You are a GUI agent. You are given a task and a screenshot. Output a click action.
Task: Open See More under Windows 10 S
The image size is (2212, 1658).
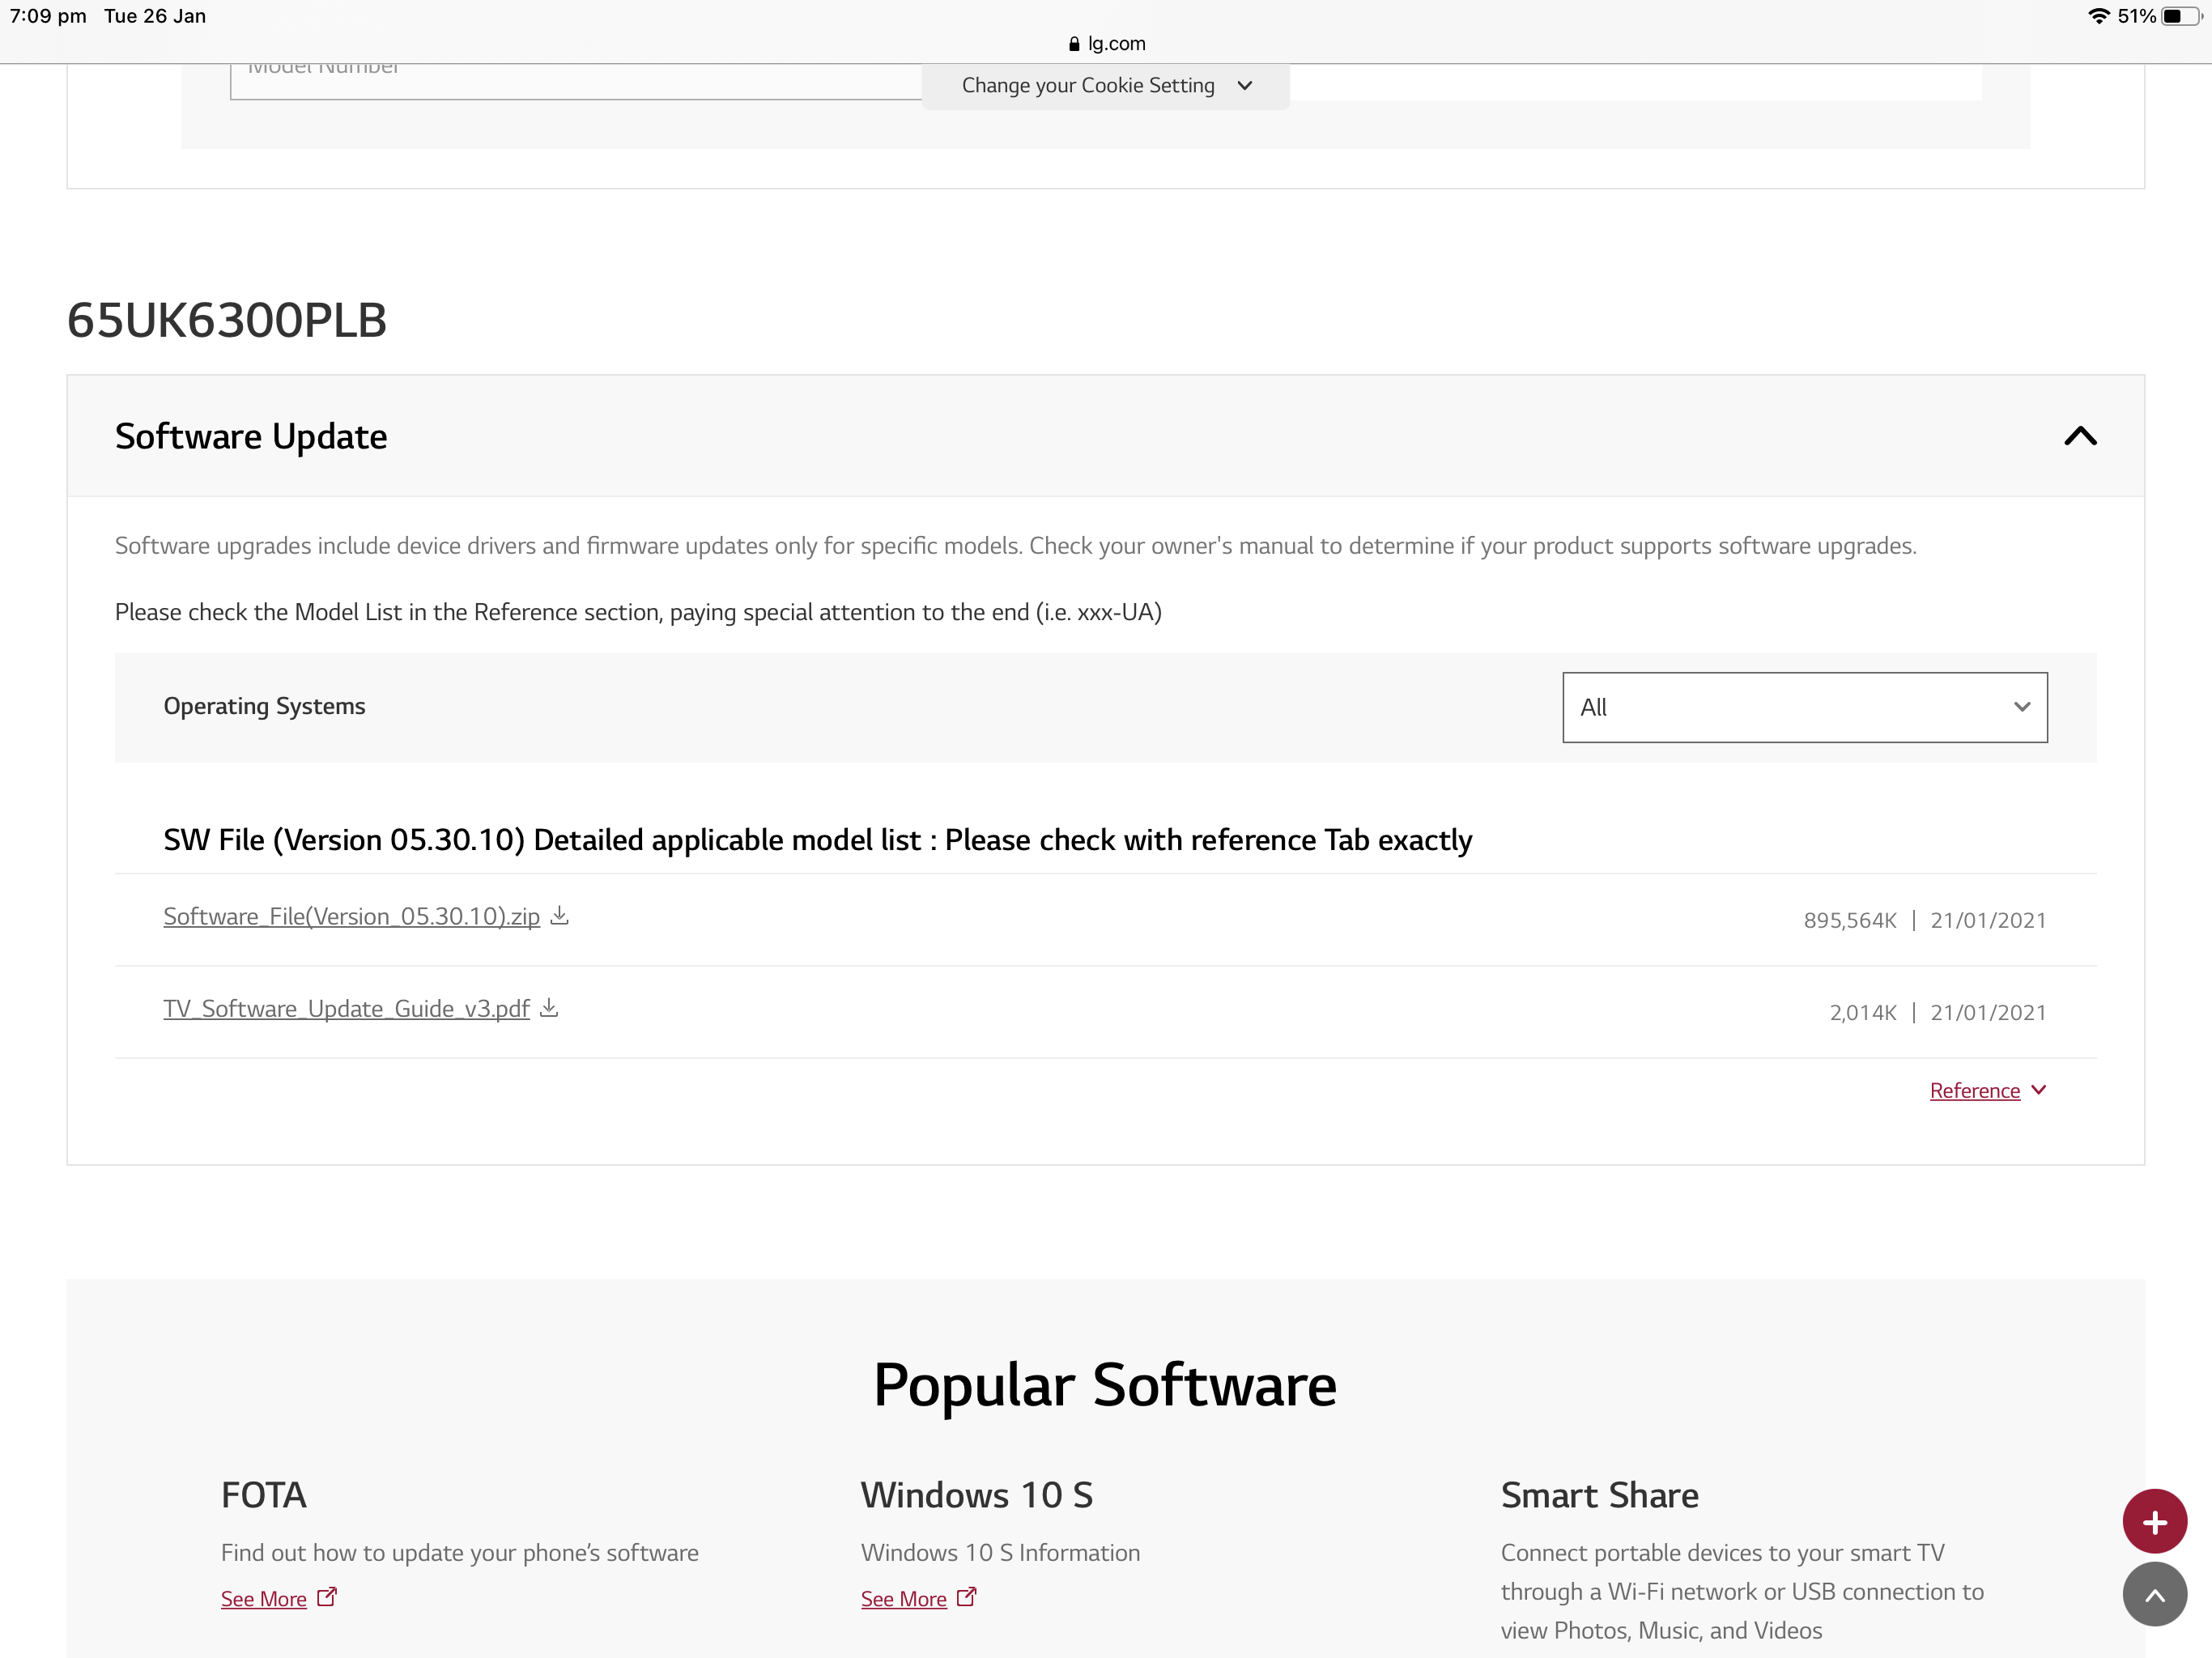pyautogui.click(x=903, y=1598)
